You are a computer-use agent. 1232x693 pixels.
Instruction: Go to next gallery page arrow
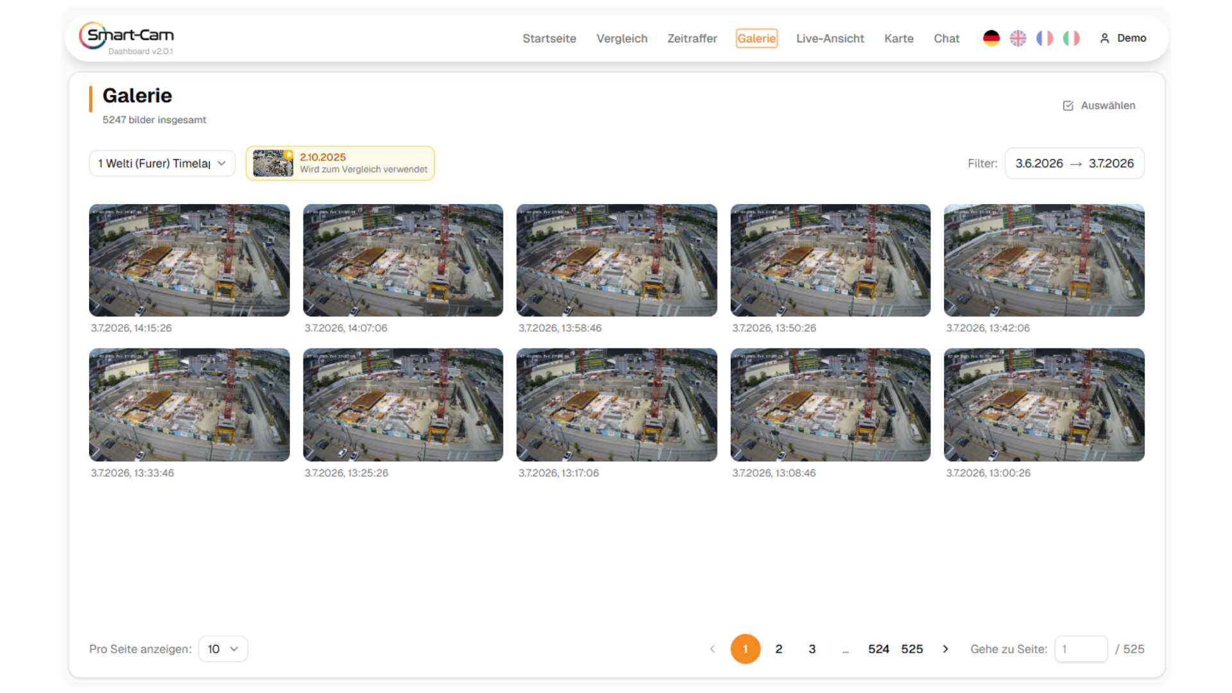click(945, 649)
